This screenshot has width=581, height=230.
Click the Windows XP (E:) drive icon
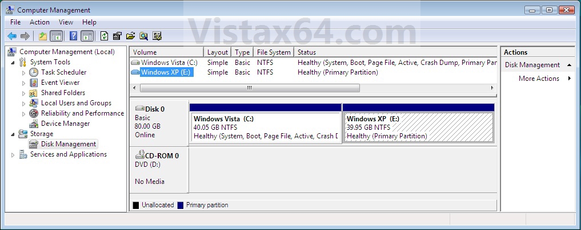coord(135,72)
